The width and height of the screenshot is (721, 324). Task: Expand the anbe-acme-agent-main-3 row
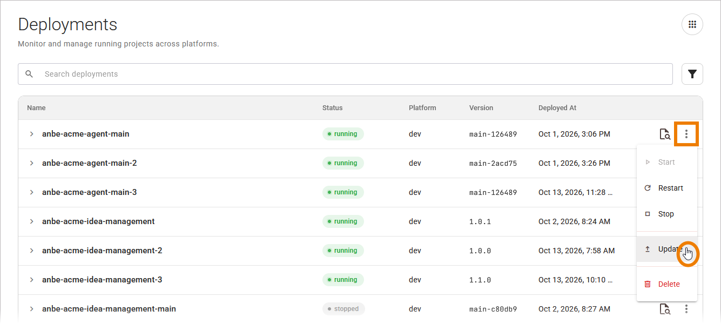(31, 192)
